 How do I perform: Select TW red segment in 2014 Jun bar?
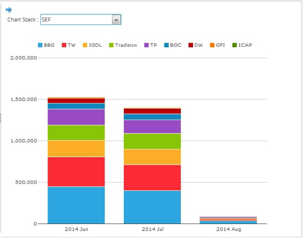pyautogui.click(x=76, y=172)
